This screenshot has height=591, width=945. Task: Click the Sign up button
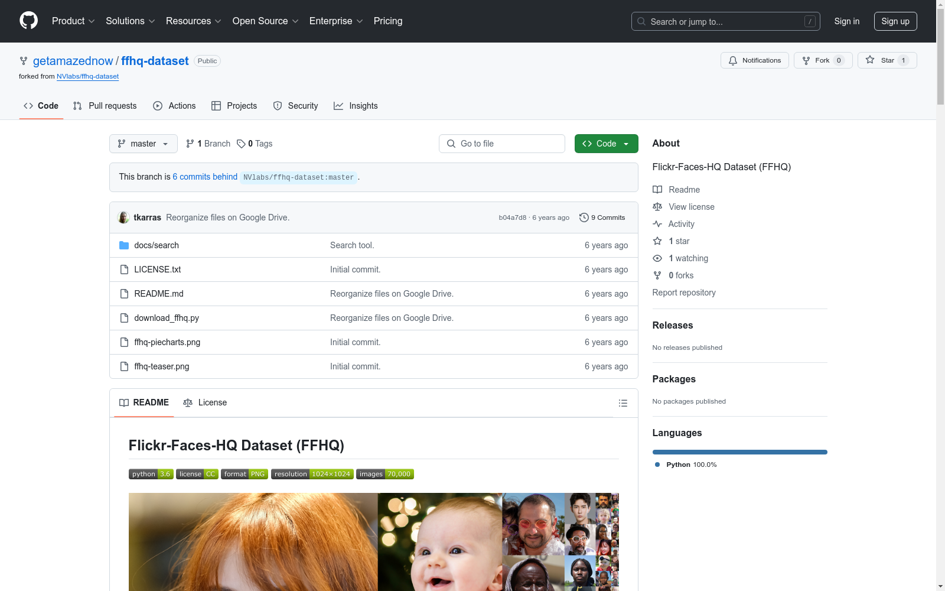point(895,21)
